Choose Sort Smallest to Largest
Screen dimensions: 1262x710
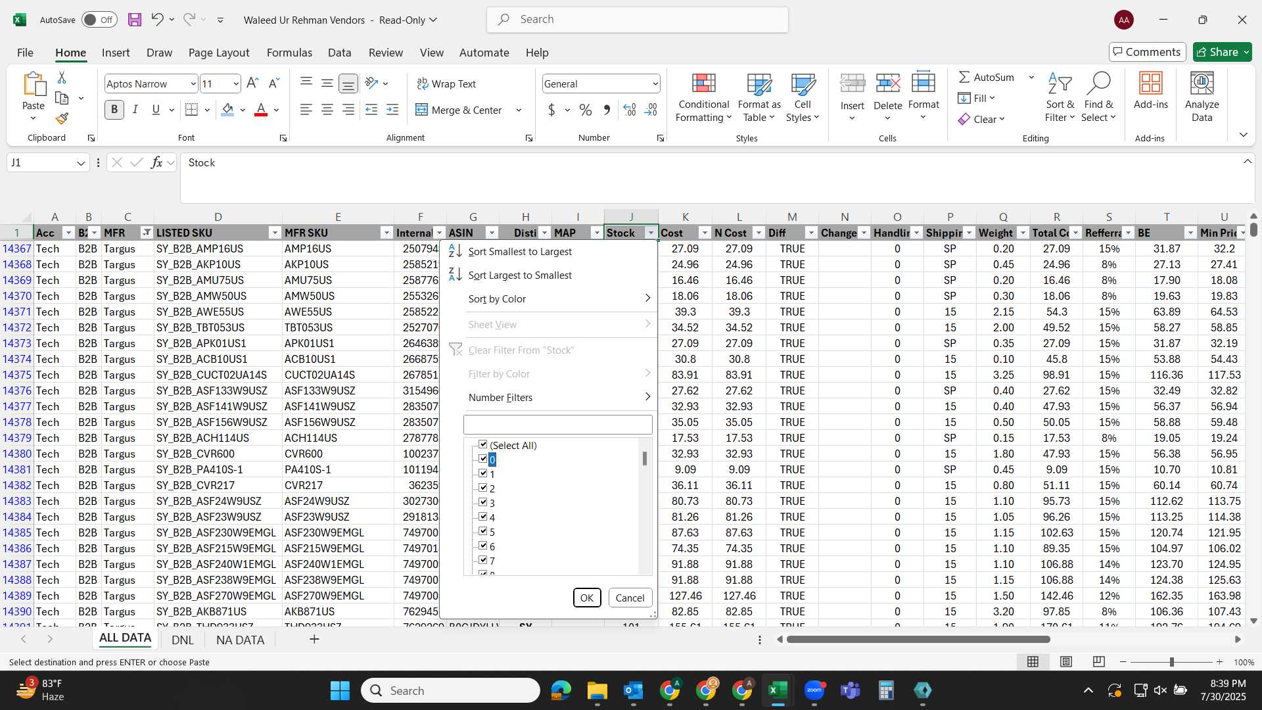[x=519, y=251]
